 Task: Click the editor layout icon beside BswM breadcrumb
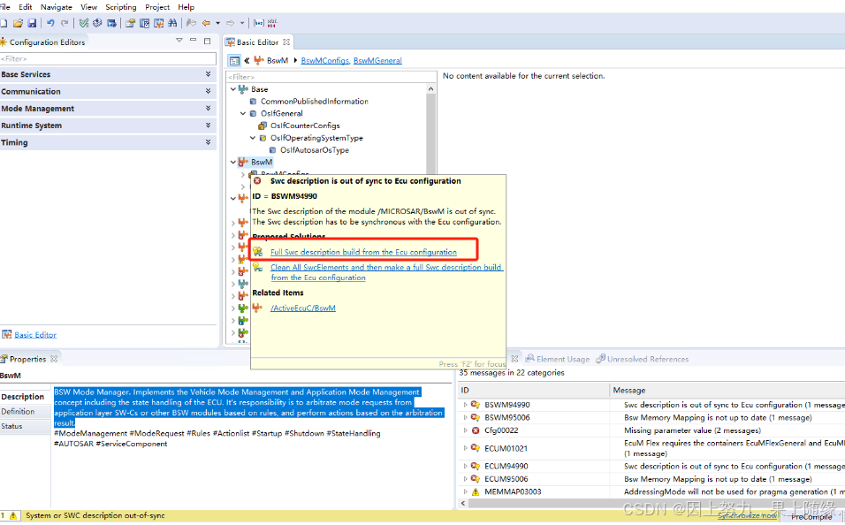(x=234, y=61)
